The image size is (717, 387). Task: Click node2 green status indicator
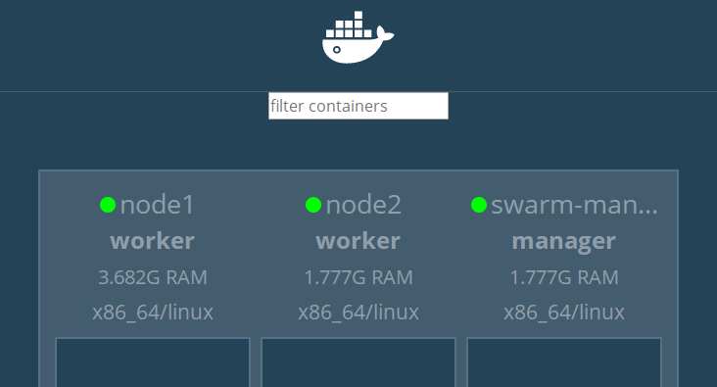[313, 205]
